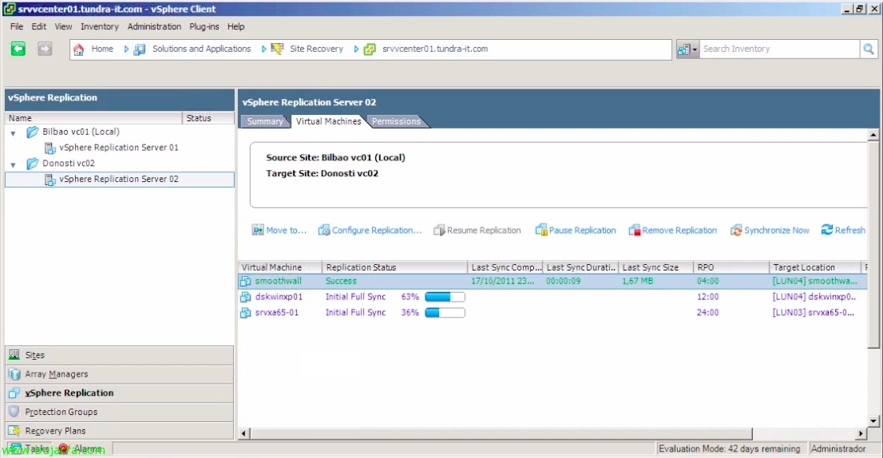Click the Synchronize Now label

tap(777, 230)
